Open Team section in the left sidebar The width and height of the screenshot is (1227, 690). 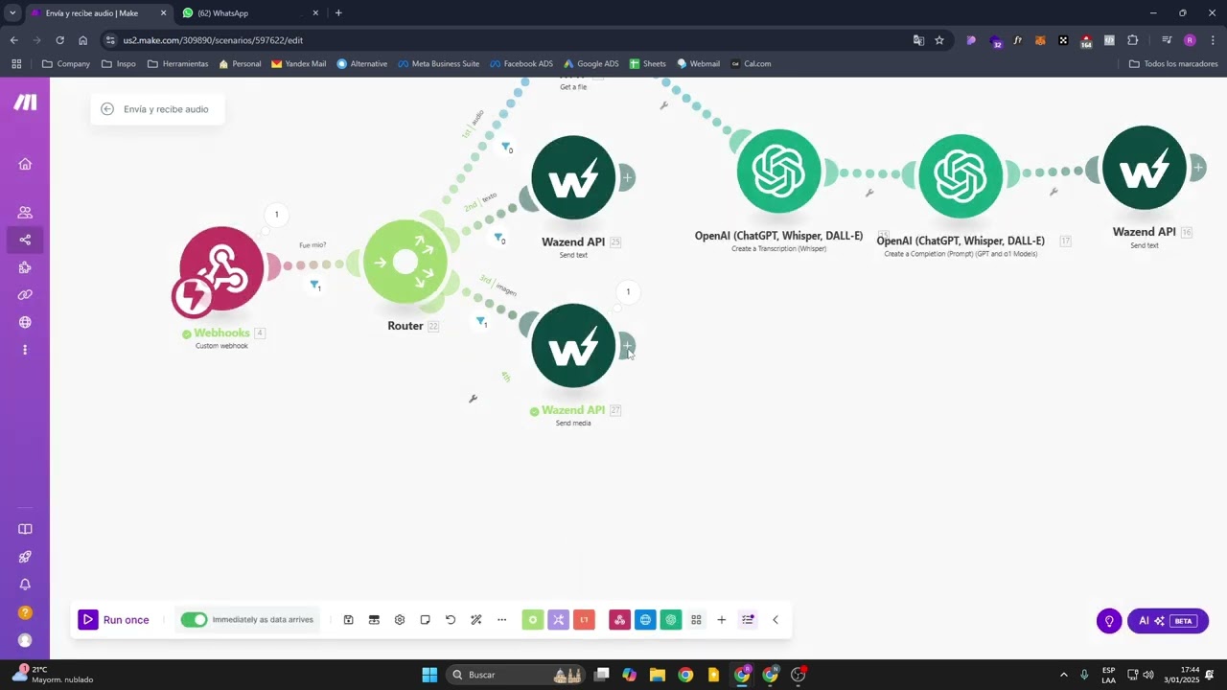click(x=25, y=212)
